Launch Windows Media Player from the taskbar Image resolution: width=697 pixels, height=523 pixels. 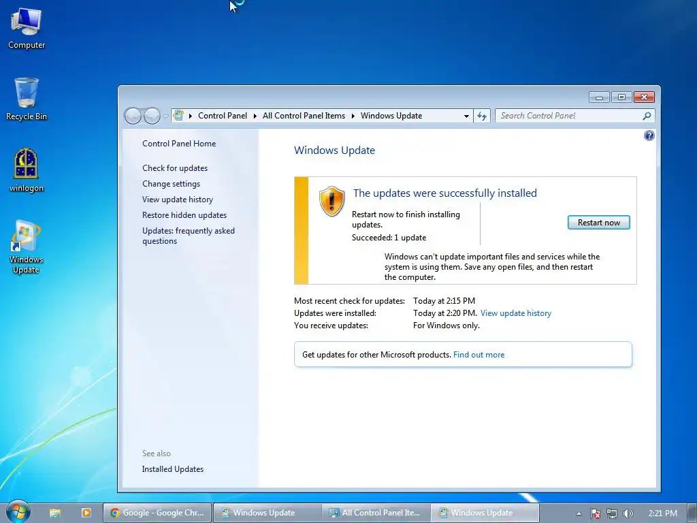86,513
